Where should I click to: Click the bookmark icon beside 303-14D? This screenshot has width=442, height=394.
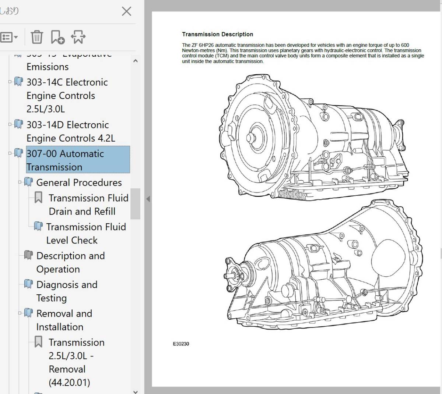pos(18,124)
